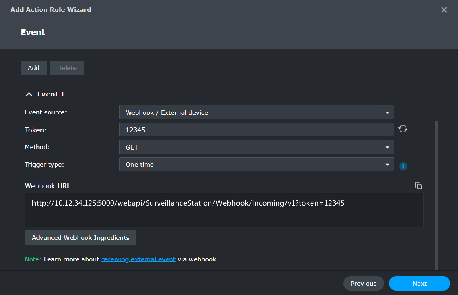Screen dimensions: 458x295
Task: Proceed using the Next button
Action: click(420, 283)
